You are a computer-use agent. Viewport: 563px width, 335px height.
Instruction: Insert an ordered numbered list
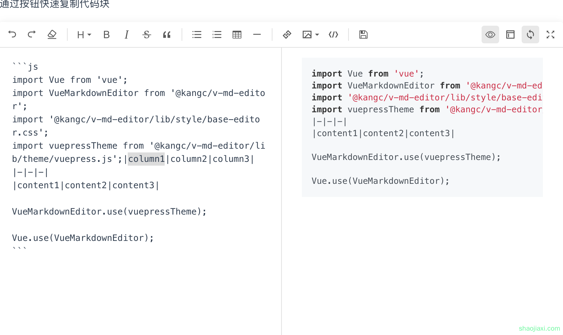click(217, 35)
